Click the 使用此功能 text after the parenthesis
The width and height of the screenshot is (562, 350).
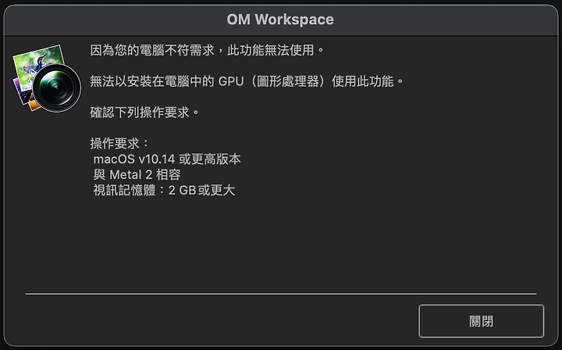363,81
